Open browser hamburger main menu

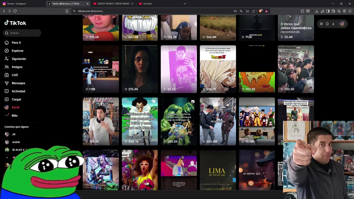tap(350, 11)
